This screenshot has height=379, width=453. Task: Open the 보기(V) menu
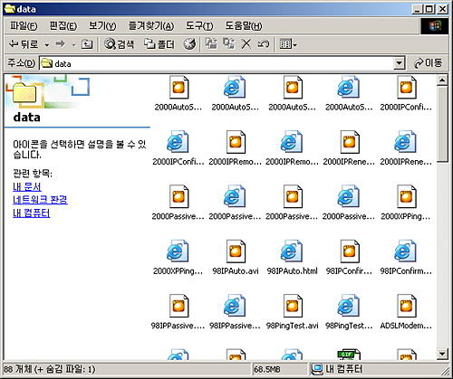[x=102, y=26]
